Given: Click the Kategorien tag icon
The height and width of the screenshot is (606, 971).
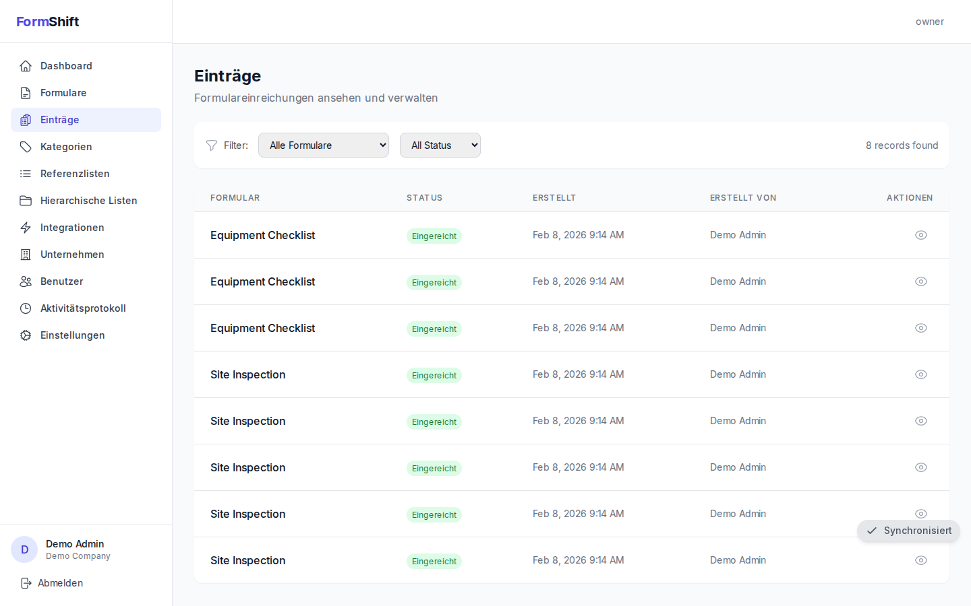Looking at the screenshot, I should pyautogui.click(x=26, y=147).
